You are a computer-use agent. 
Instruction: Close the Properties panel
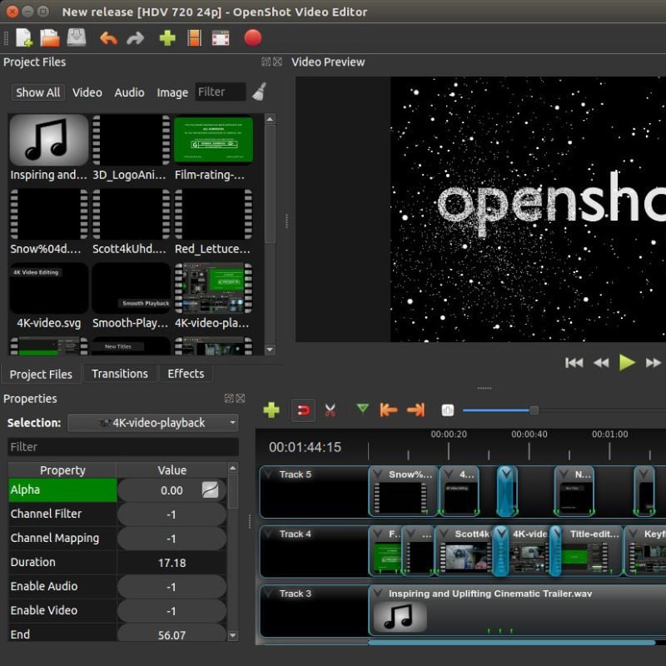pyautogui.click(x=241, y=398)
